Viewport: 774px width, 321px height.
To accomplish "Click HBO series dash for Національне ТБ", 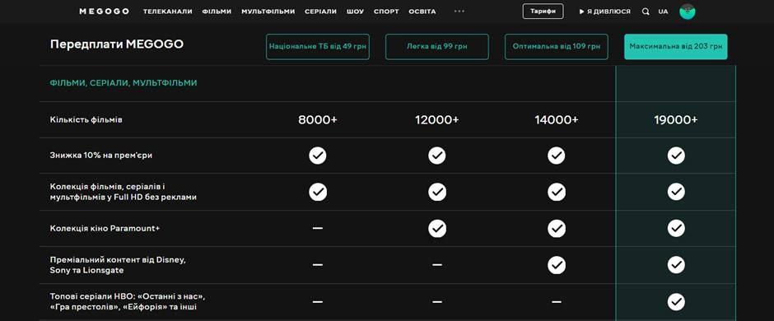I will (318, 301).
